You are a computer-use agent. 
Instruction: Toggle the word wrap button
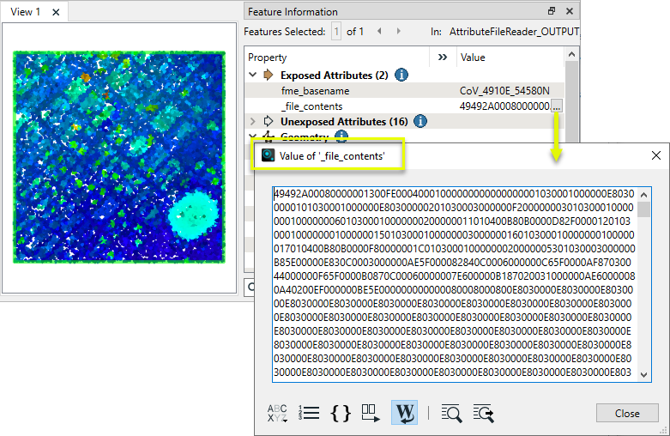[x=404, y=413]
